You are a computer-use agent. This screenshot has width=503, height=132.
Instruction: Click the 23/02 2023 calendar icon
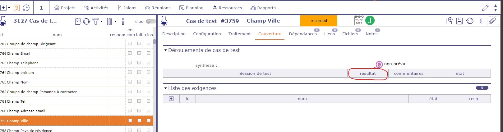coord(359,21)
